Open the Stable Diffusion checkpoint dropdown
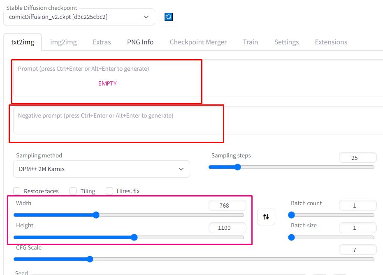The width and height of the screenshot is (383, 275). click(79, 17)
